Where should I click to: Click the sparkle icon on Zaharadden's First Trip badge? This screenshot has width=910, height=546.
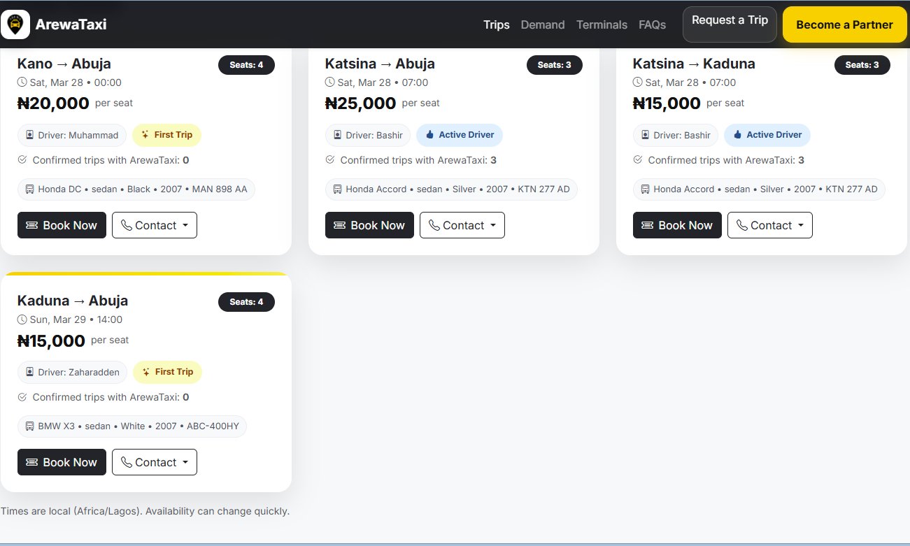click(x=146, y=372)
